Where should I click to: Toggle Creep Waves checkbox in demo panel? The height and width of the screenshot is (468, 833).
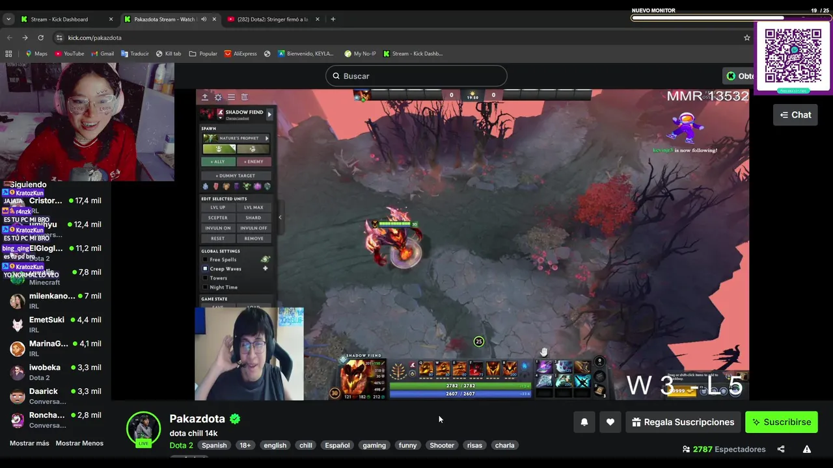click(x=206, y=268)
